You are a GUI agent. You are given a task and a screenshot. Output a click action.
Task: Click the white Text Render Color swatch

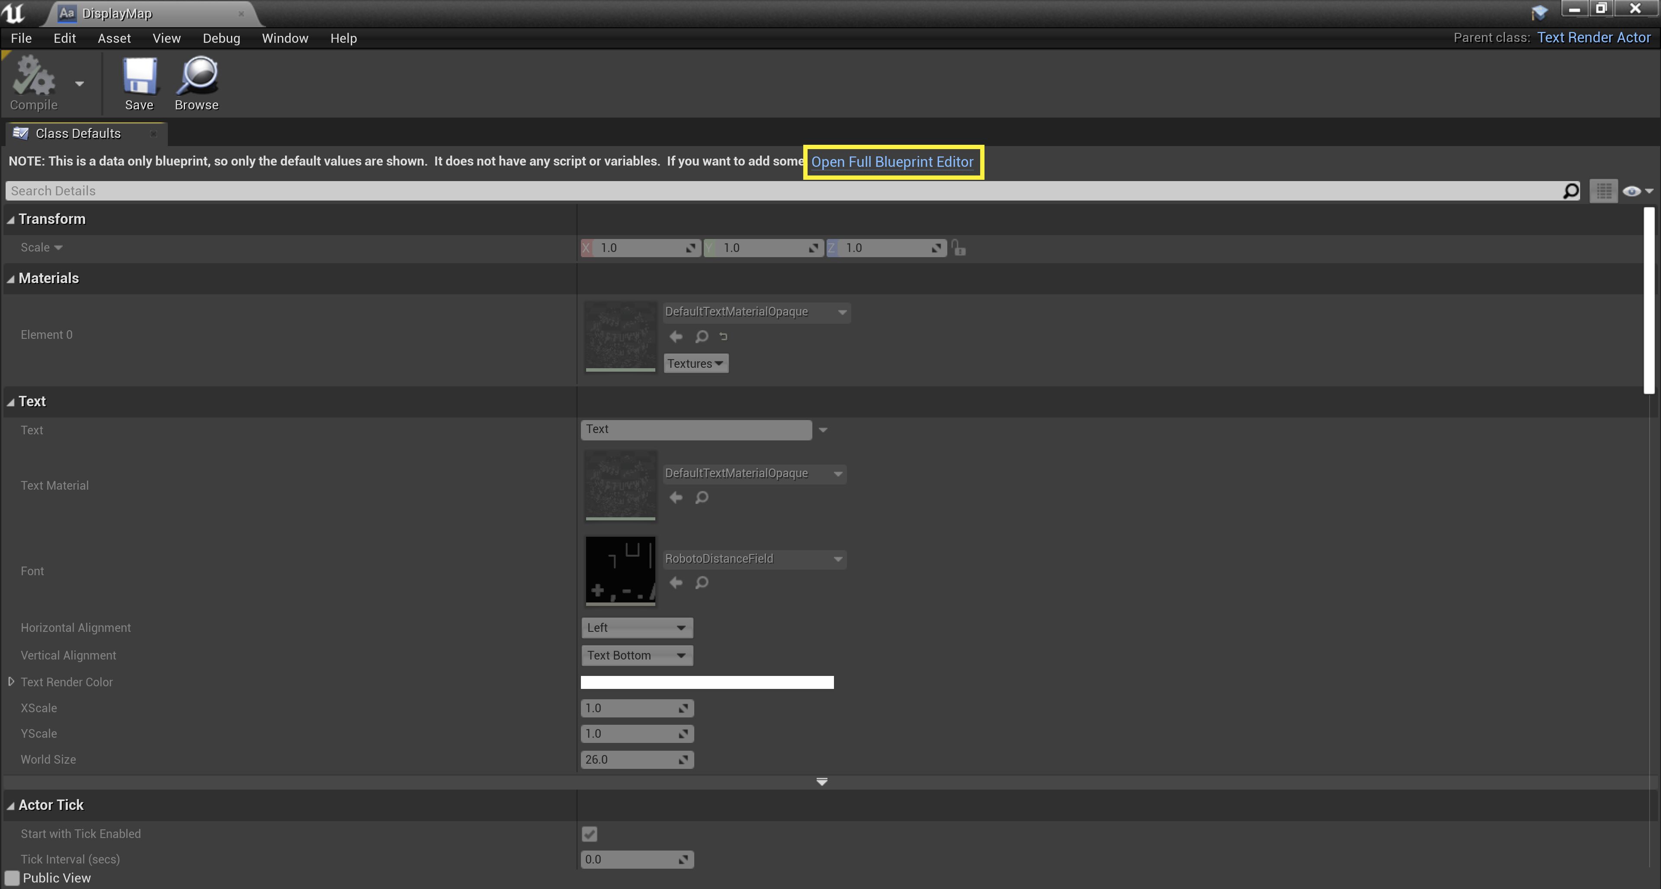pyautogui.click(x=707, y=682)
